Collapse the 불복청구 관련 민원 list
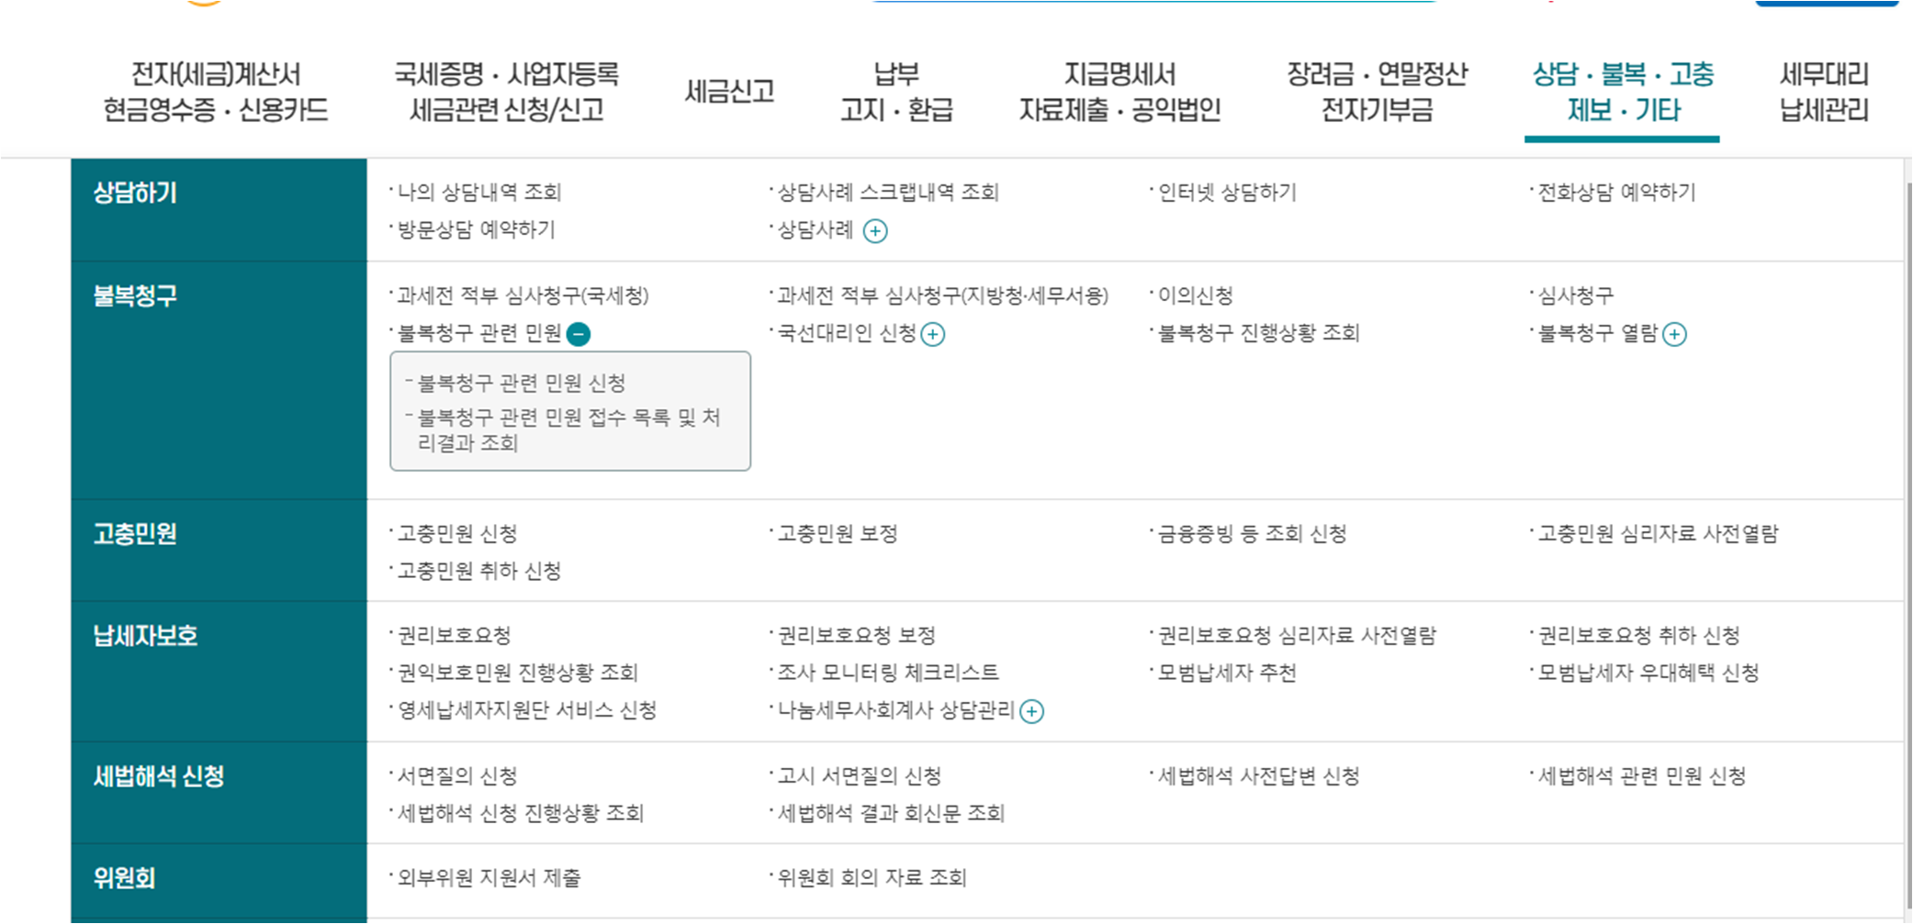The height and width of the screenshot is (924, 1913). click(x=578, y=333)
